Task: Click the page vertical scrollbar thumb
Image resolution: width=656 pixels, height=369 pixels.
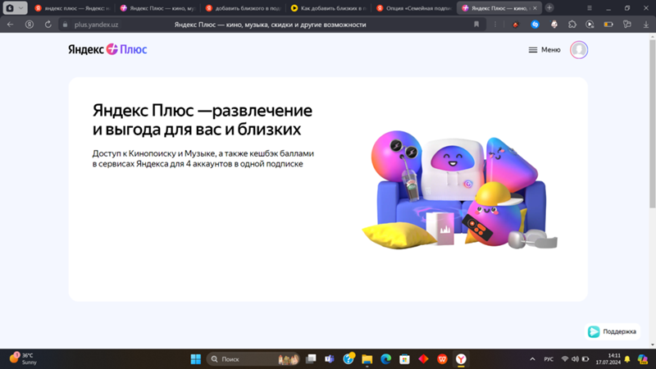Action: 652,124
